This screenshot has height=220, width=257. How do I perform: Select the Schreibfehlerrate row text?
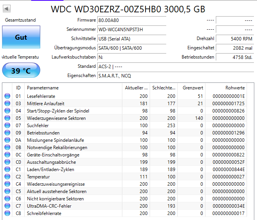pos(44,213)
